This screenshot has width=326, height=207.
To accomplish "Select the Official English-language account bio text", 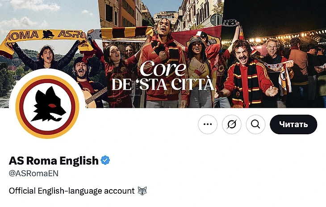I will (72, 191).
